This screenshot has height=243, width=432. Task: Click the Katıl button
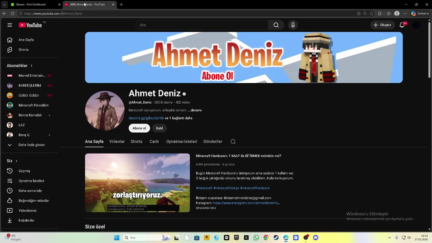[x=159, y=128]
